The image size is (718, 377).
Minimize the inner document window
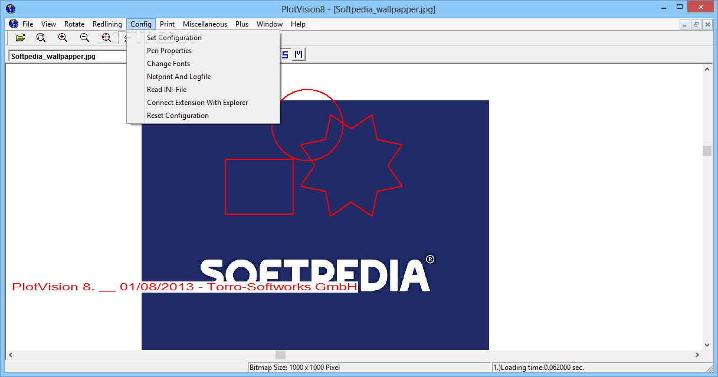(x=685, y=24)
